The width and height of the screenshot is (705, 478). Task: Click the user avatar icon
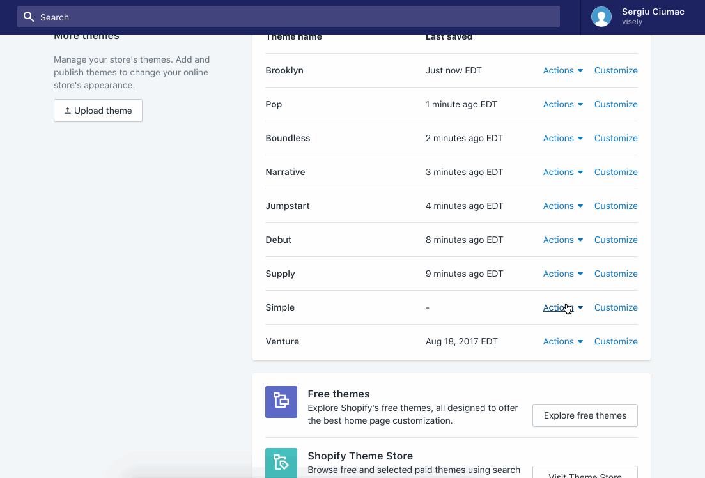coord(601,17)
